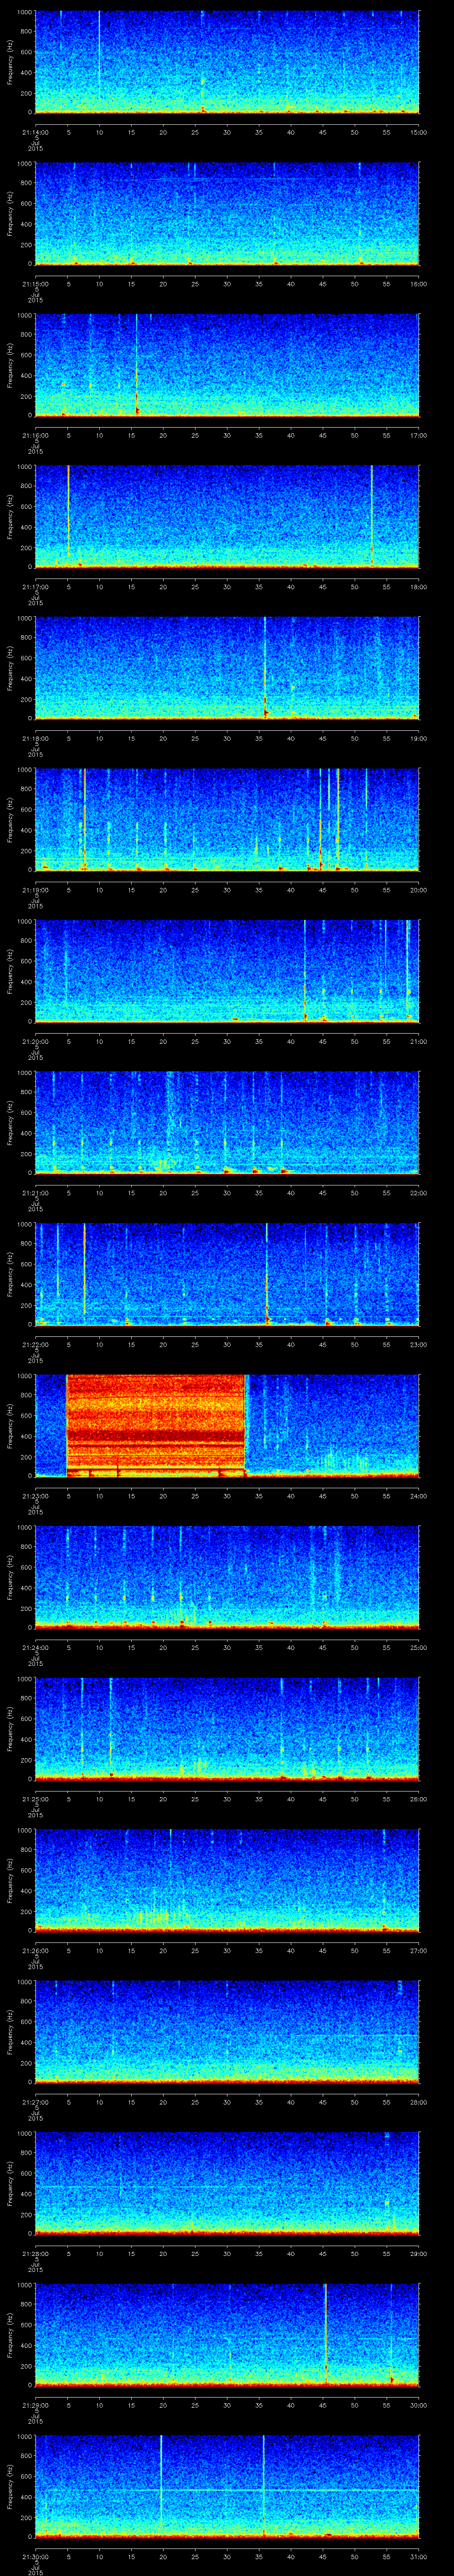Click the vertical spike near 8s in 21:22 panel
Screen dimensions: 454x2576
84,1270
